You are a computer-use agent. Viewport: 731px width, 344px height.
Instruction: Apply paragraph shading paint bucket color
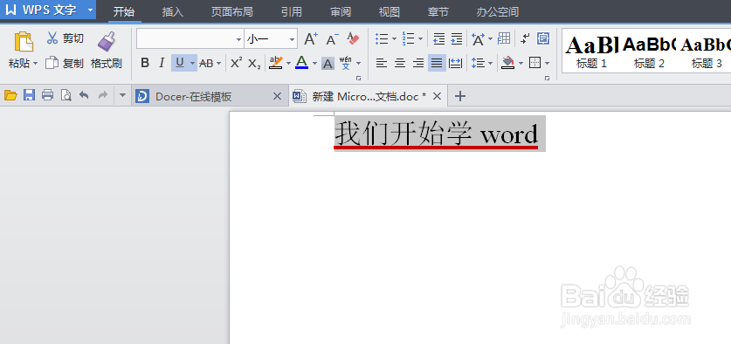click(507, 63)
